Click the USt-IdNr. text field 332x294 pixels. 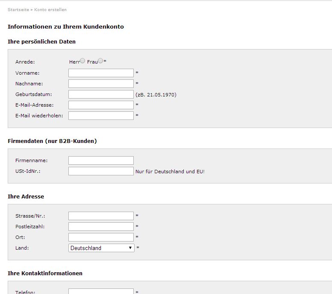(101, 171)
